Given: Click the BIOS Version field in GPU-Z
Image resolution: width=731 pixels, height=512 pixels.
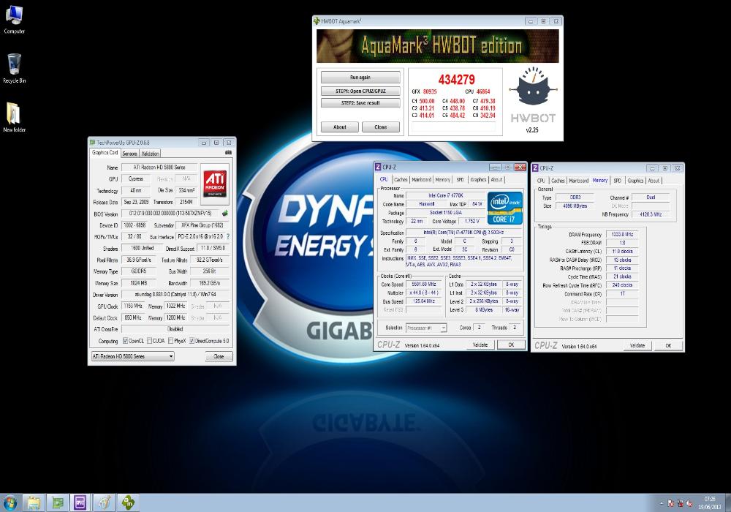Looking at the screenshot, I should point(171,213).
